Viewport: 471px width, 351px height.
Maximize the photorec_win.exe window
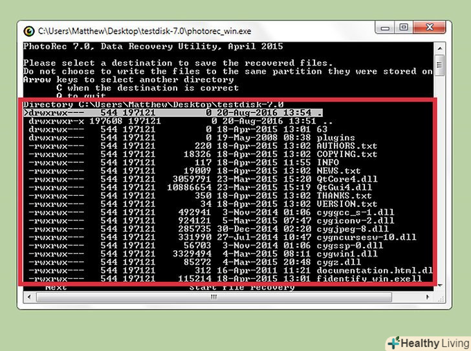404,27
